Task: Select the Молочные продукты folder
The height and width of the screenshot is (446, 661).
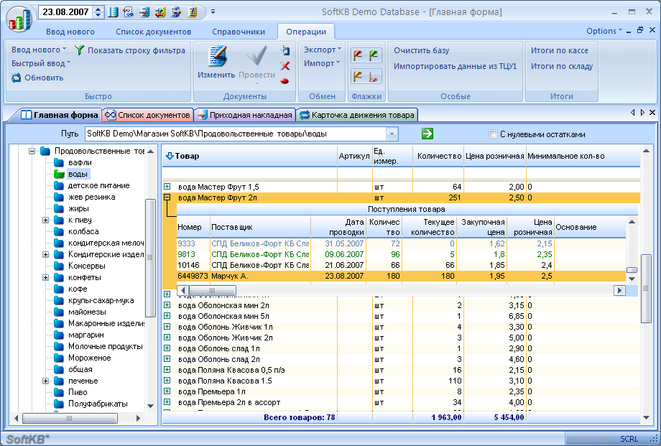Action: click(x=106, y=346)
